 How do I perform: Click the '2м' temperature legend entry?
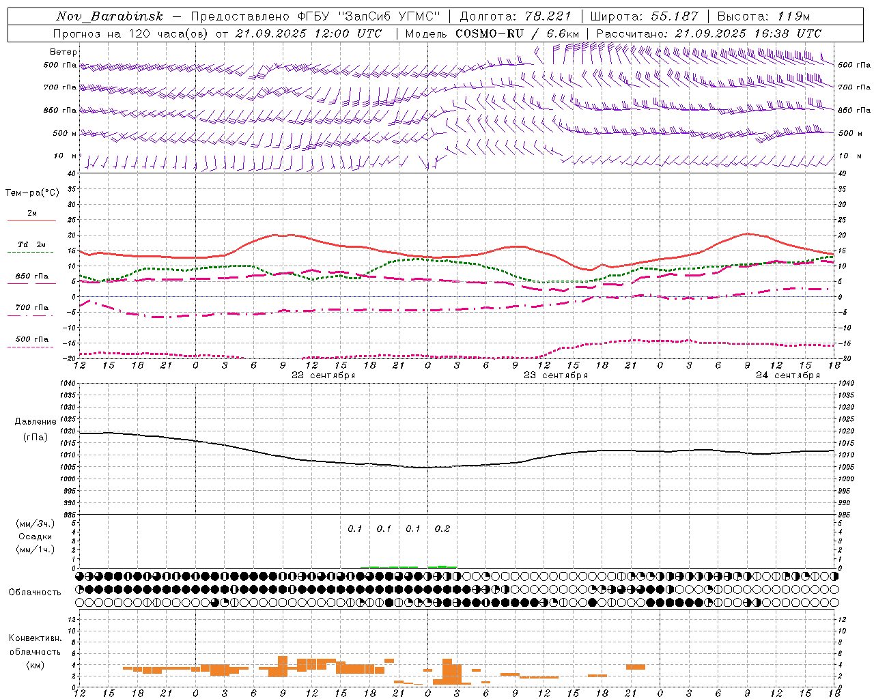pyautogui.click(x=32, y=213)
